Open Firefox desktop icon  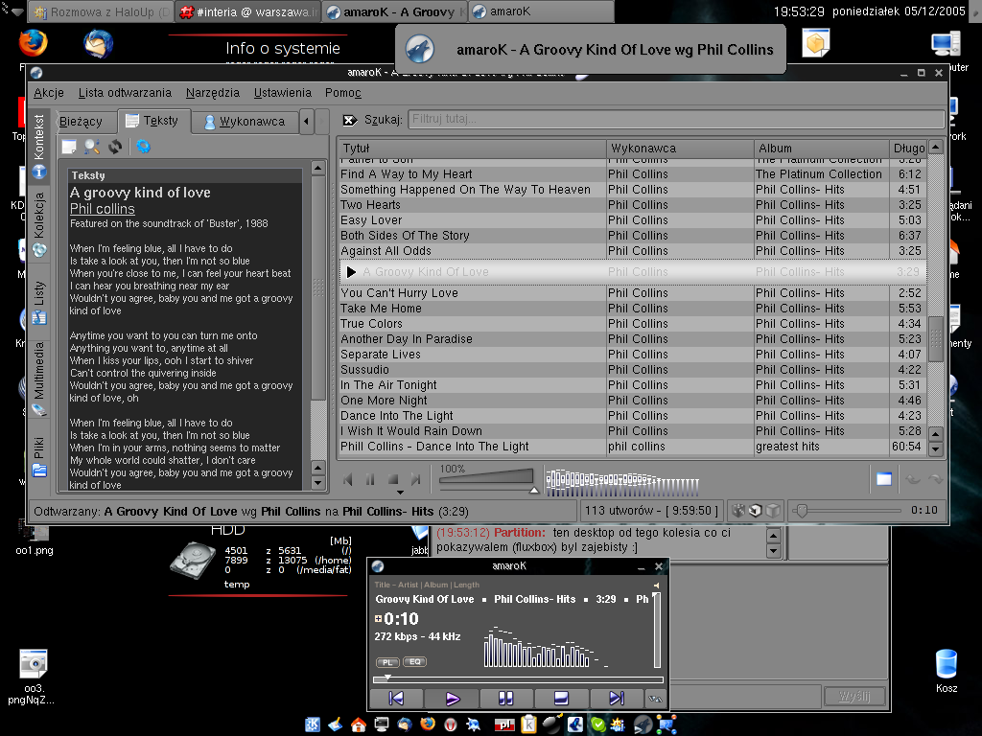click(x=34, y=43)
